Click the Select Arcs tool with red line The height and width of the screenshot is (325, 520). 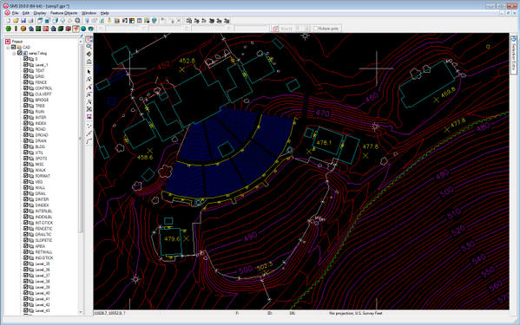point(89,87)
